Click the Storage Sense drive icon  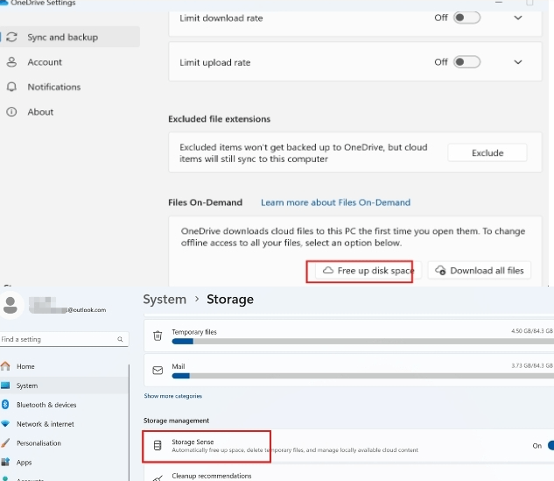158,446
